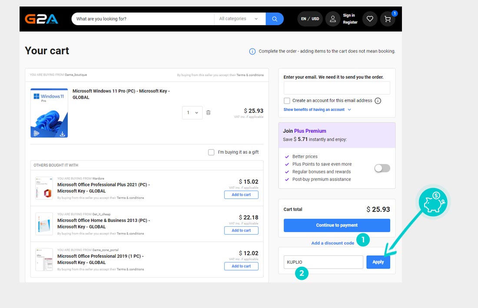The height and width of the screenshot is (308, 478).
Task: Click the G2A logo
Action: (x=41, y=19)
